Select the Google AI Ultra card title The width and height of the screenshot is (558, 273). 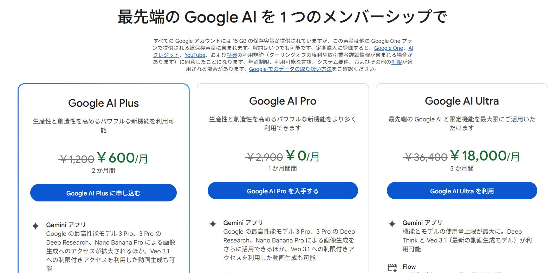pyautogui.click(x=462, y=101)
